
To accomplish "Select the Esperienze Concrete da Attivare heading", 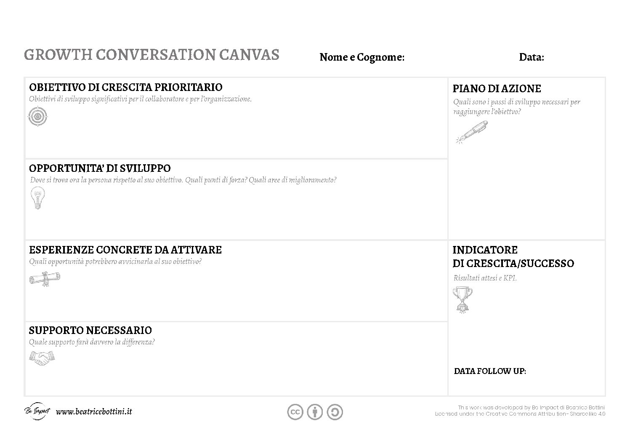I will pos(125,250).
